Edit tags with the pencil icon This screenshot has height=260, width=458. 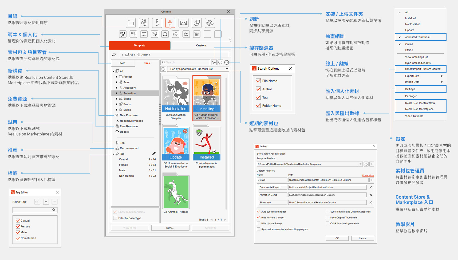click(154, 154)
